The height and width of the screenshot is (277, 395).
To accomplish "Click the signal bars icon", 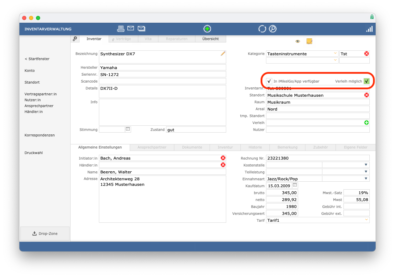I will pos(369,29).
